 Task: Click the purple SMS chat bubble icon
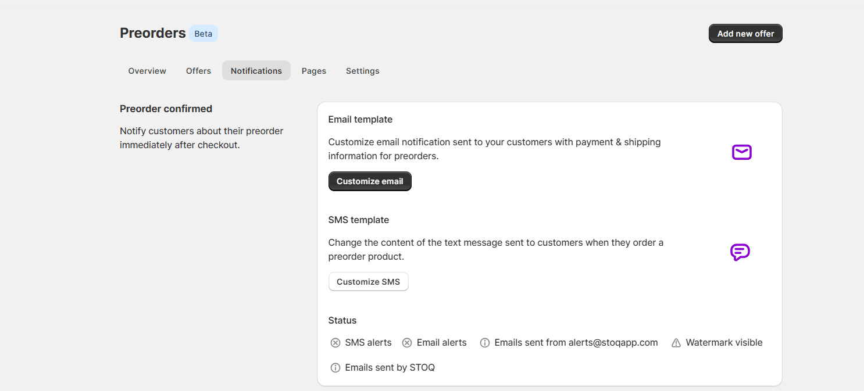[740, 252]
